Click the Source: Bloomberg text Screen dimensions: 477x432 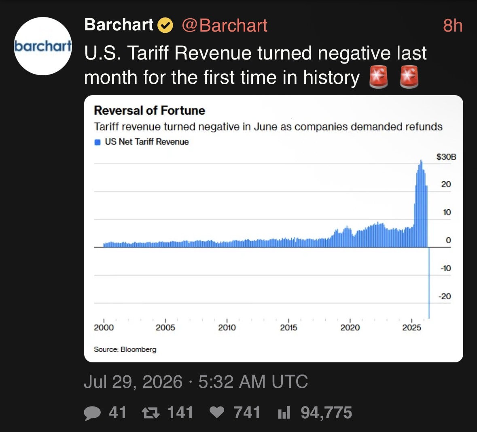coord(125,349)
